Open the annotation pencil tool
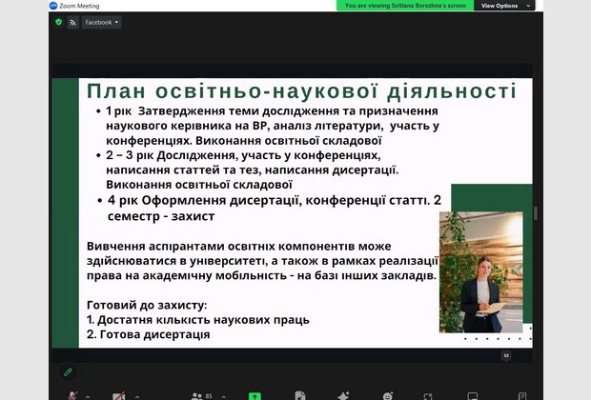The height and width of the screenshot is (400, 591). [x=68, y=370]
